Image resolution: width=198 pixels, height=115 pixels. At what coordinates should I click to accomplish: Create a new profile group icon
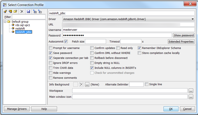[x=15, y=12]
